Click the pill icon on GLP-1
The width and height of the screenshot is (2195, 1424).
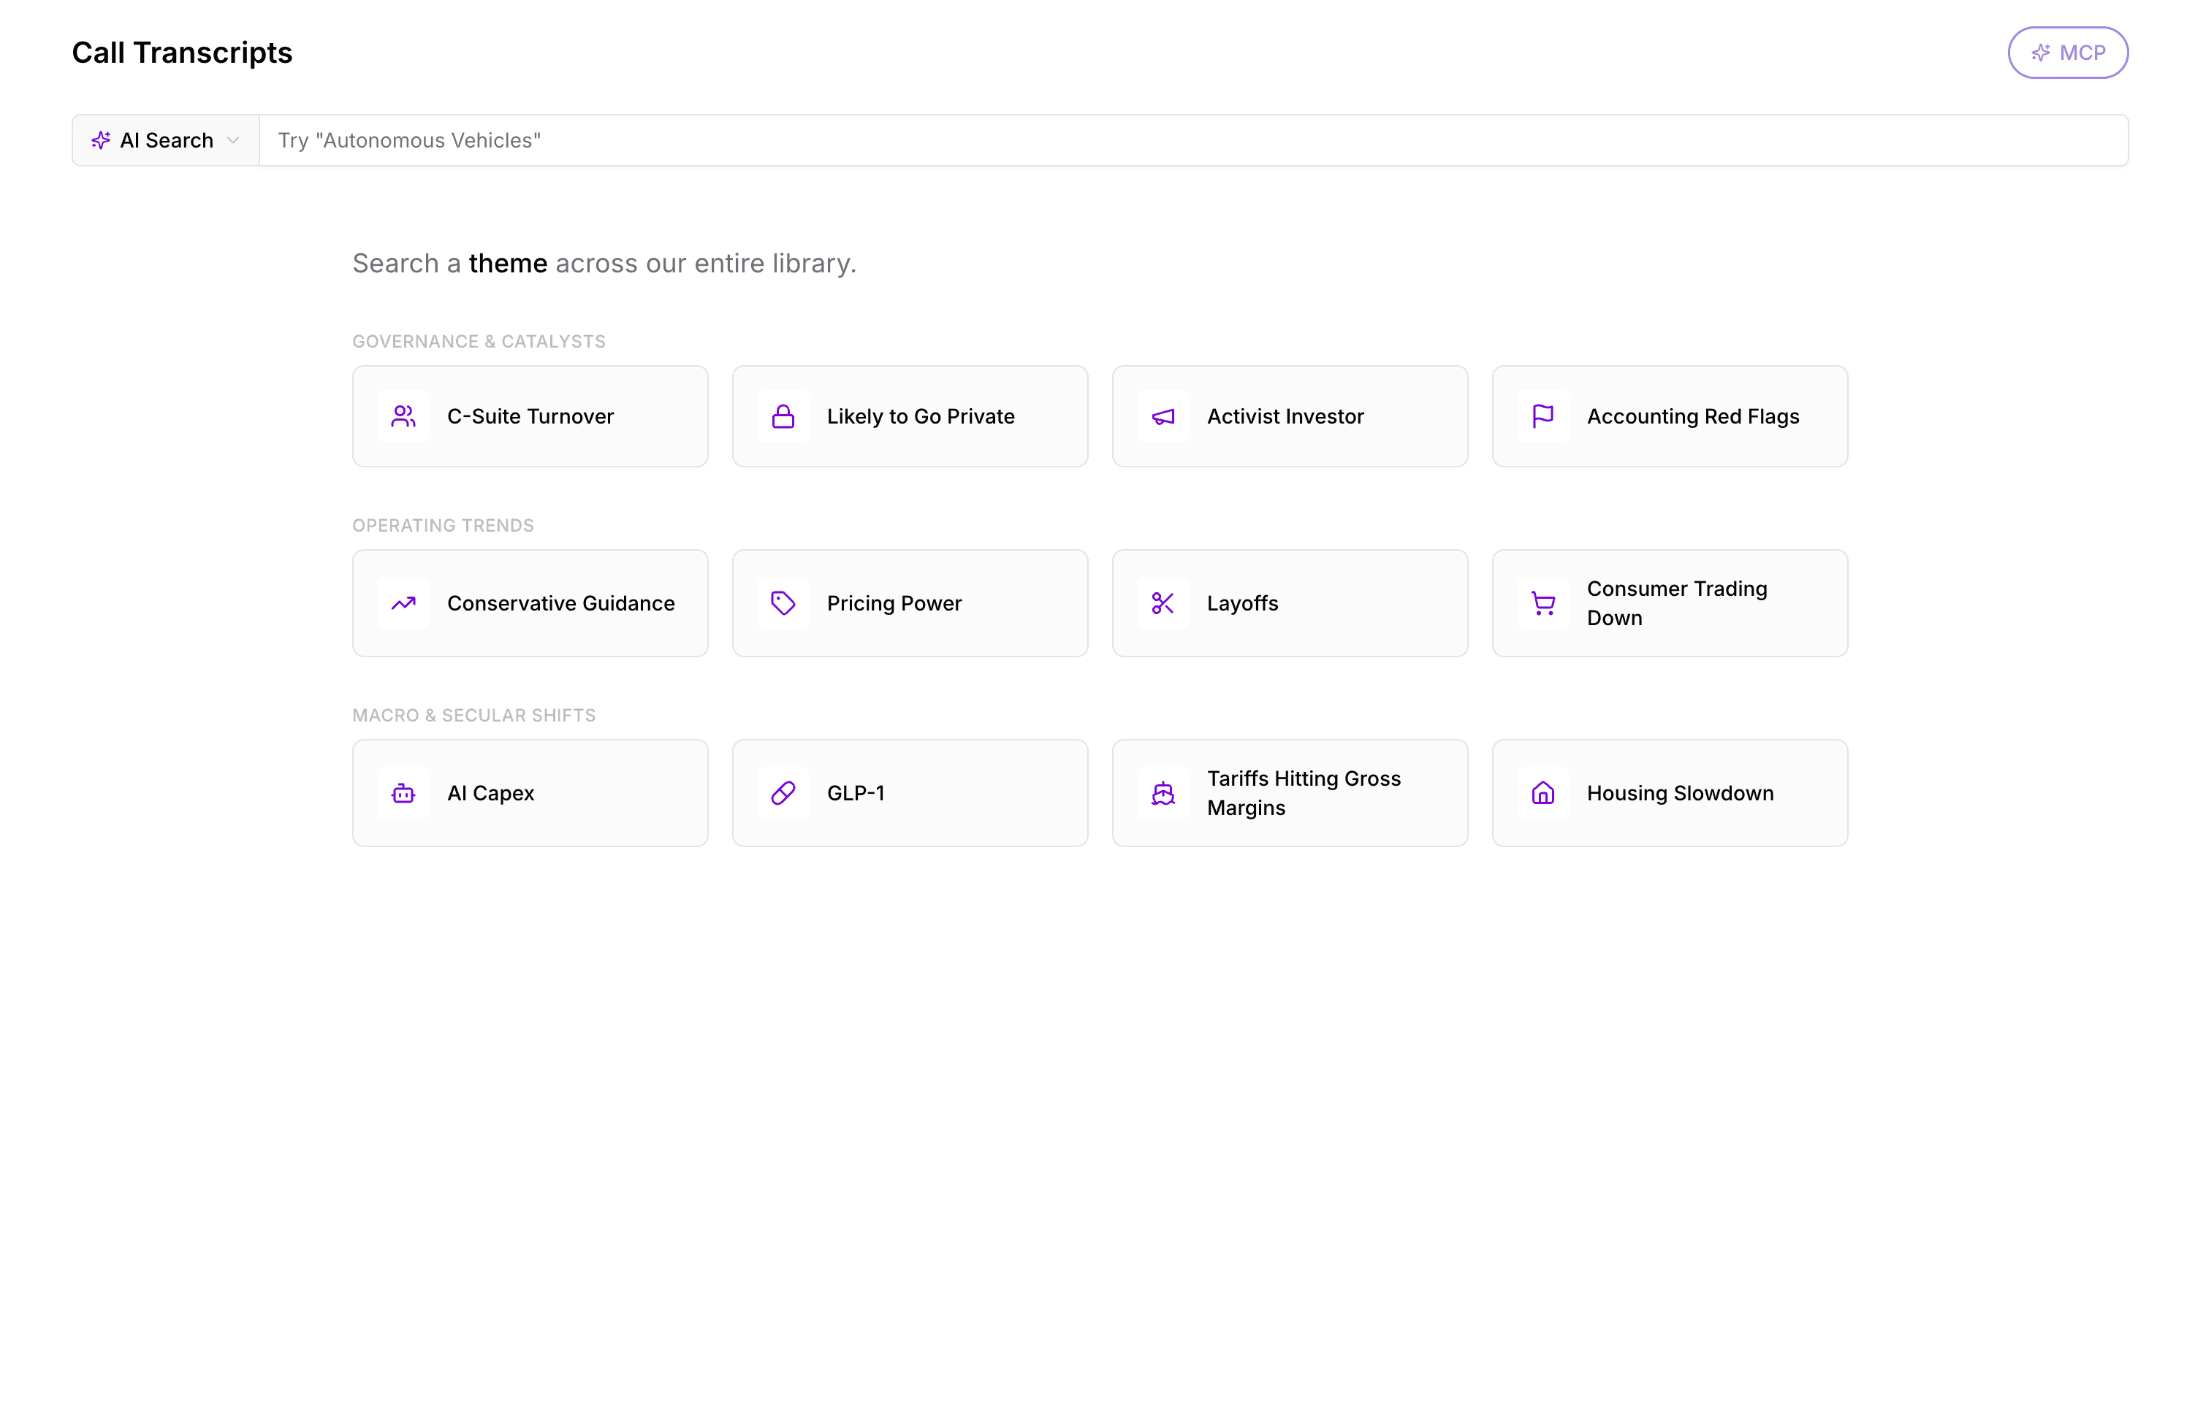point(783,794)
